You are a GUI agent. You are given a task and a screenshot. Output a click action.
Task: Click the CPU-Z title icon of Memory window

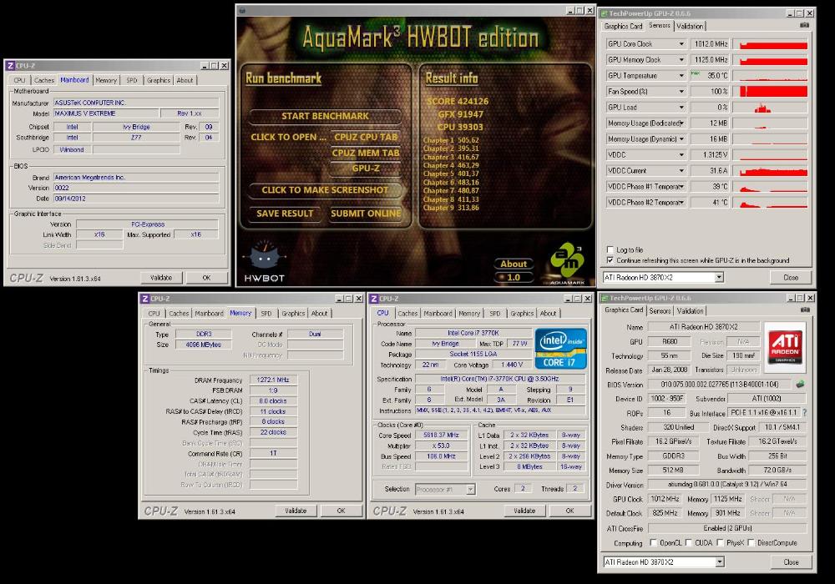click(x=144, y=299)
